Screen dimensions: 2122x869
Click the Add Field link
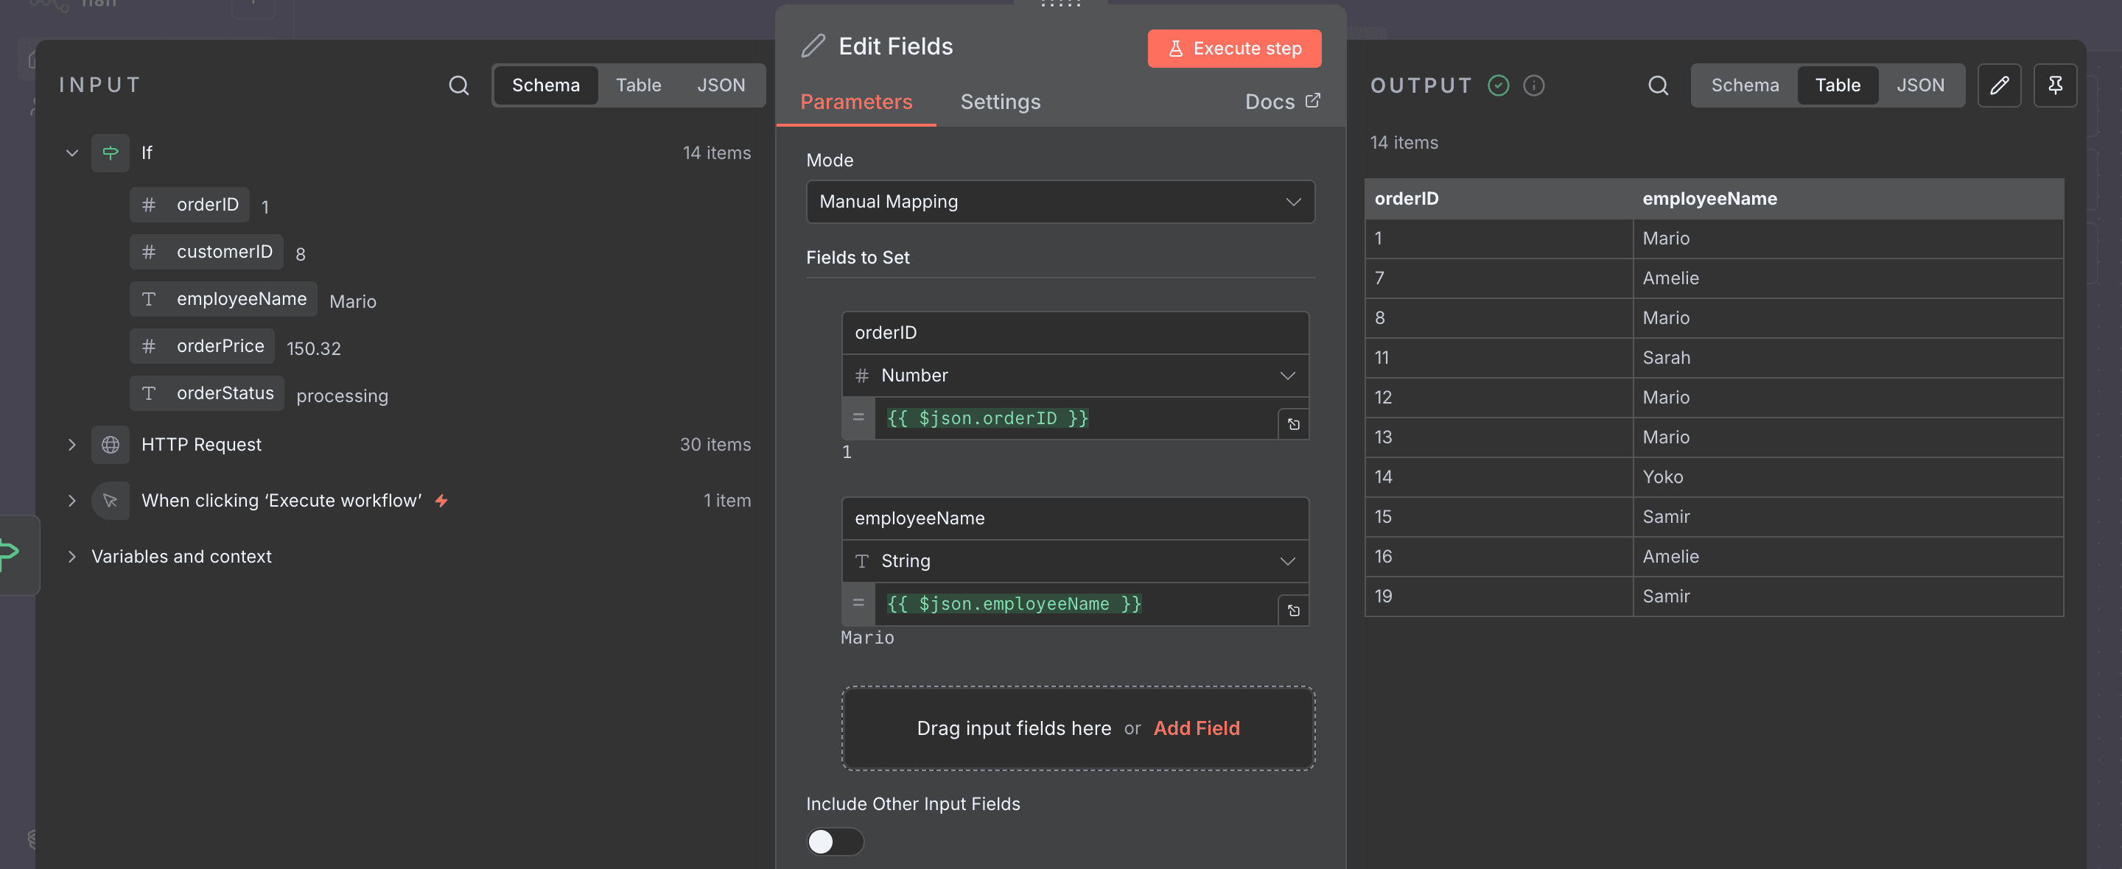click(x=1196, y=728)
